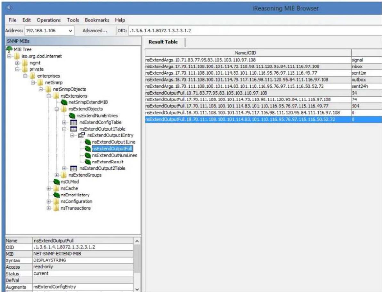Click the netSnmpObjects folder icon

coord(48,89)
